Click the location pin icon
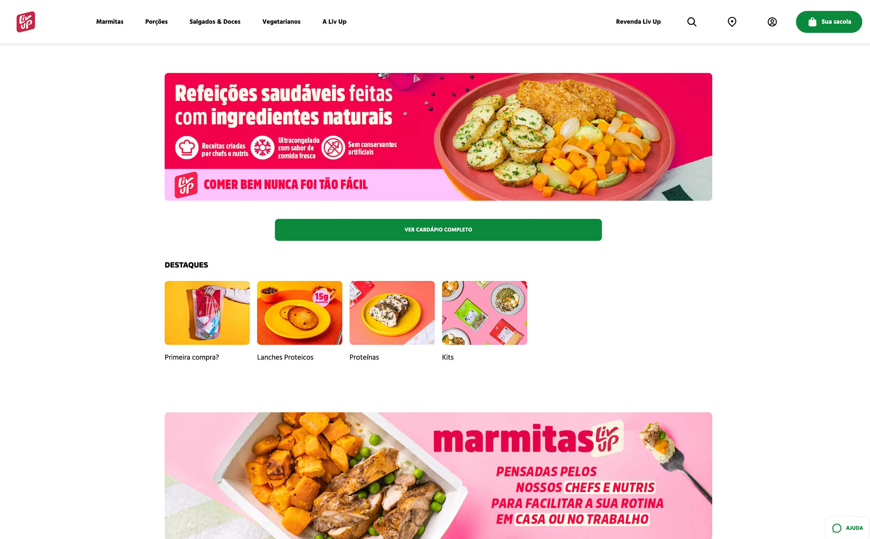The width and height of the screenshot is (870, 539). click(x=732, y=22)
